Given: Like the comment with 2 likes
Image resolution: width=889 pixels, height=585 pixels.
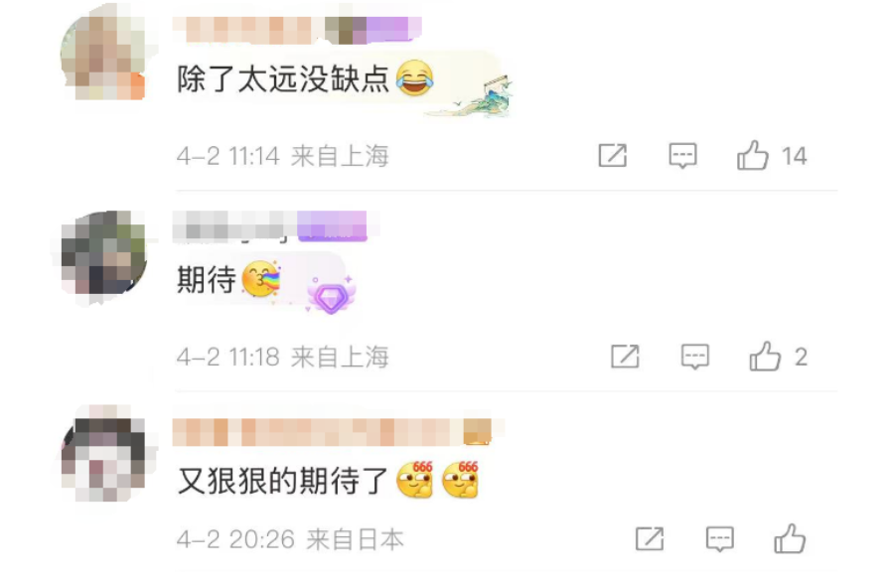Looking at the screenshot, I should pyautogui.click(x=765, y=356).
